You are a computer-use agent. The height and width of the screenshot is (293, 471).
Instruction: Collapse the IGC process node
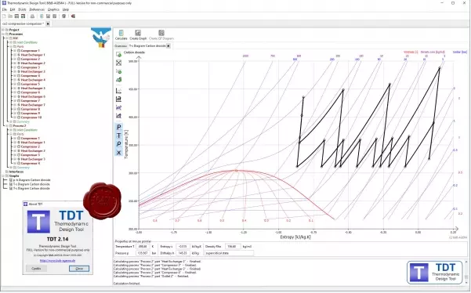7,38
